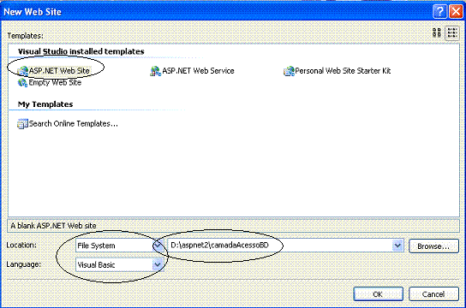The image size is (466, 308).
Task: Open the site path history dropdown arrow
Action: click(397, 246)
